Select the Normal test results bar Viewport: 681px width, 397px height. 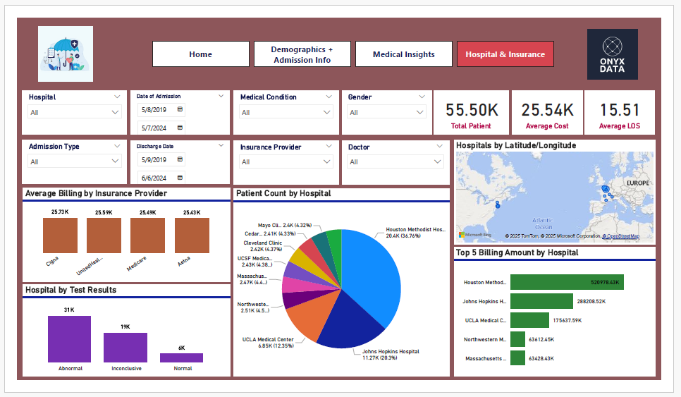(x=182, y=358)
